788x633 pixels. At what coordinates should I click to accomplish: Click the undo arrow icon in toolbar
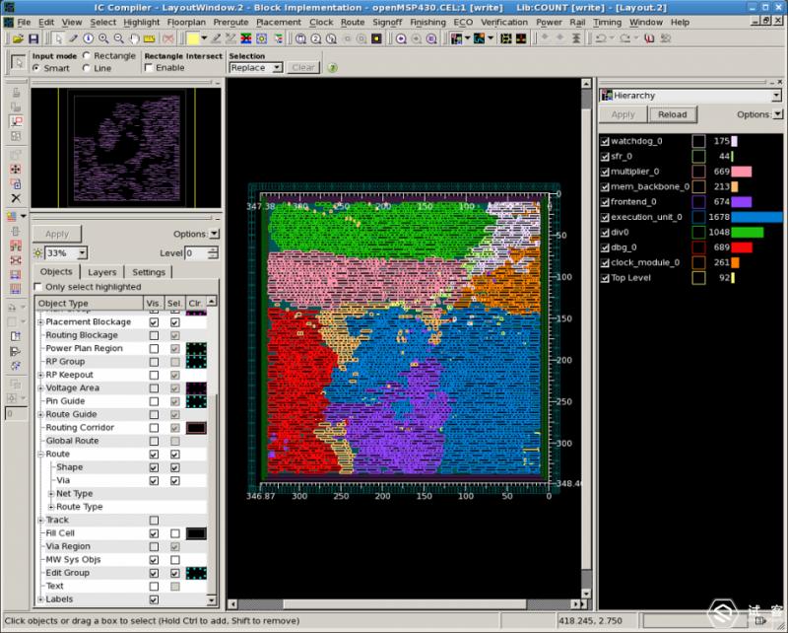click(x=600, y=38)
